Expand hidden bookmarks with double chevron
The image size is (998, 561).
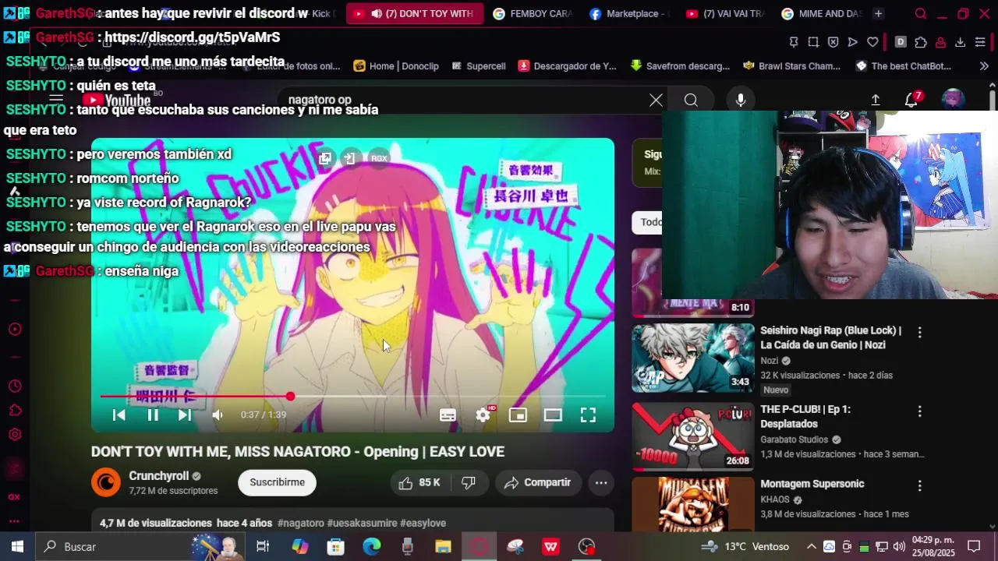(984, 66)
